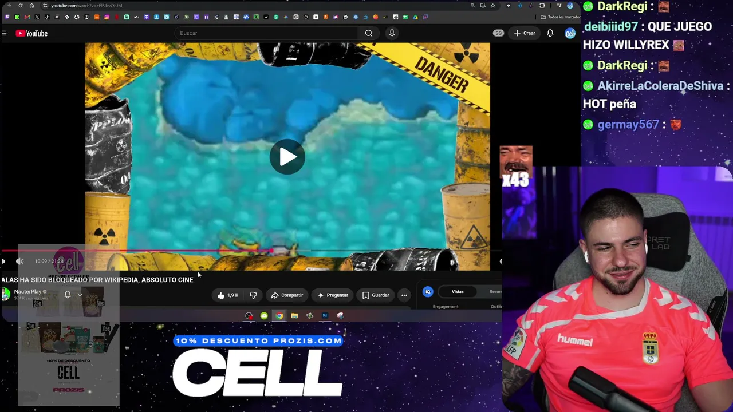Mute the video with the speaker icon
Image resolution: width=733 pixels, height=412 pixels.
[x=19, y=262]
